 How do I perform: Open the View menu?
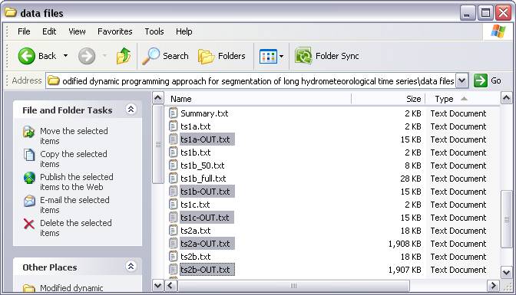click(77, 31)
